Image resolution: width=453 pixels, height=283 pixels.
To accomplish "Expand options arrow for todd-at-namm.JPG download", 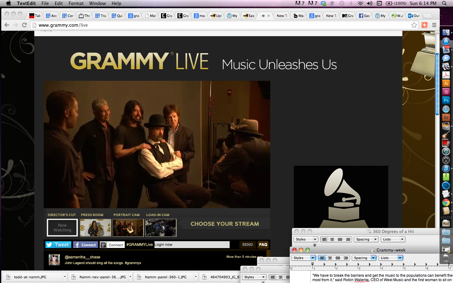I will tap(65, 277).
